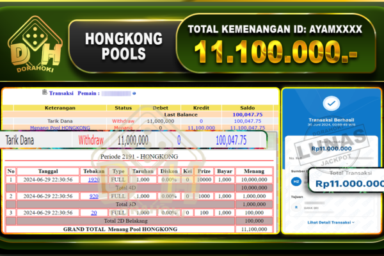The image size is (384, 256).
Task: Click the Tujuan label in receipt
Action: pos(297,196)
